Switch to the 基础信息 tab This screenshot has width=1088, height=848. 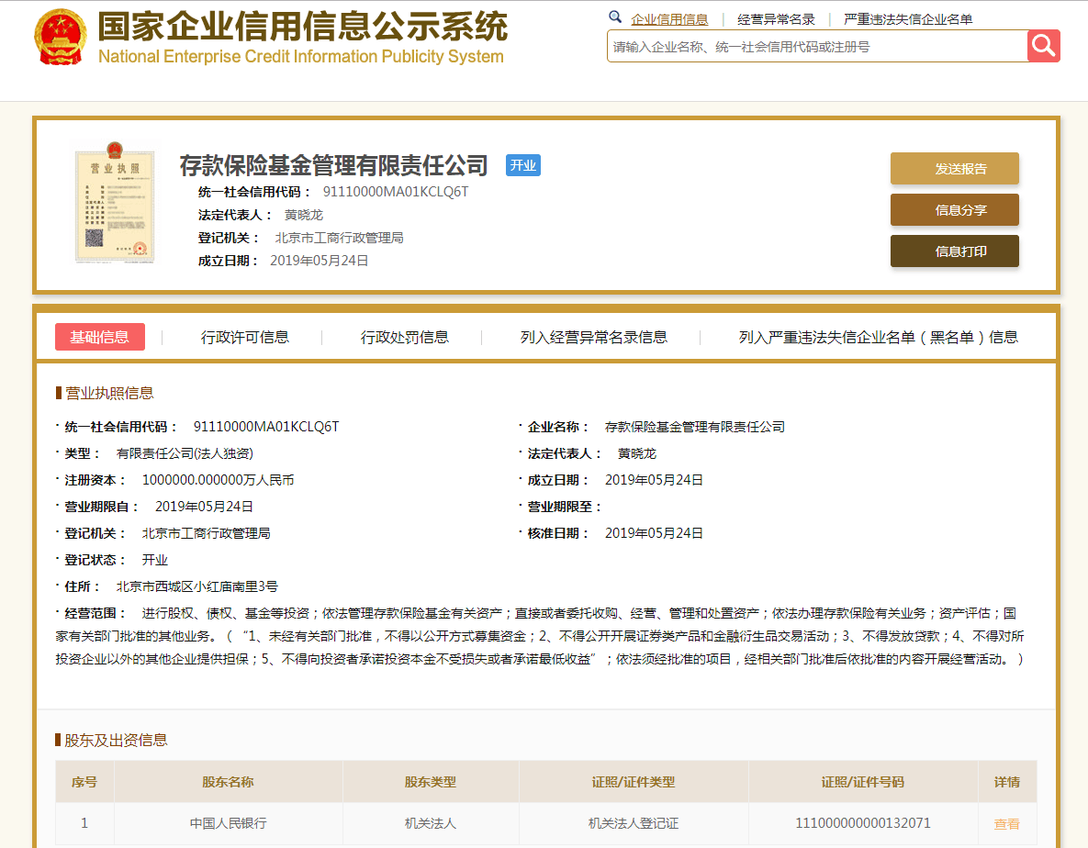(x=100, y=337)
